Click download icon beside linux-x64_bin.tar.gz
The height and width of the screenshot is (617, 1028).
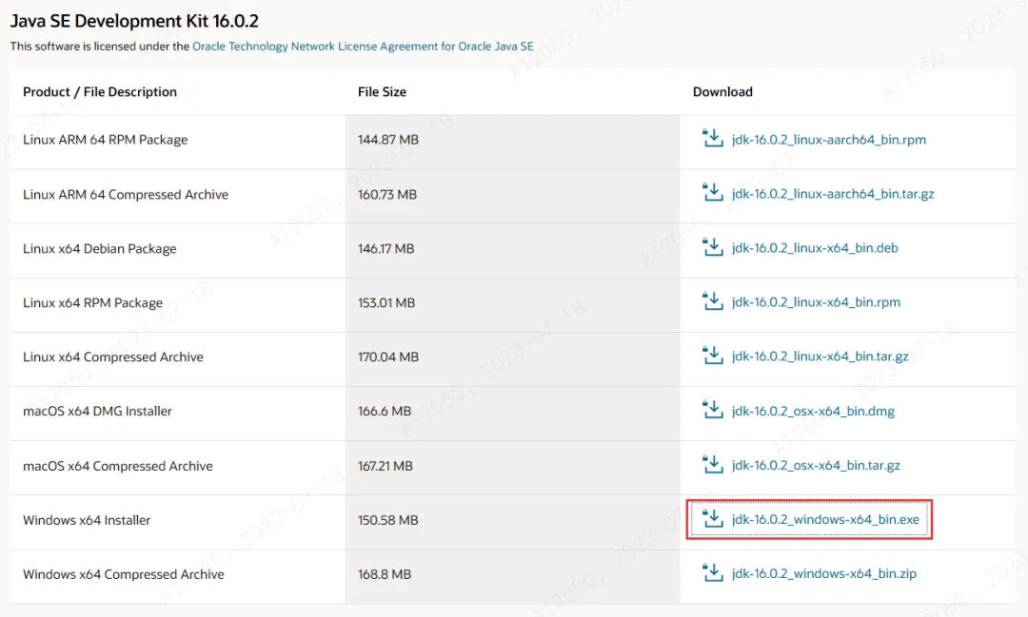click(x=713, y=356)
